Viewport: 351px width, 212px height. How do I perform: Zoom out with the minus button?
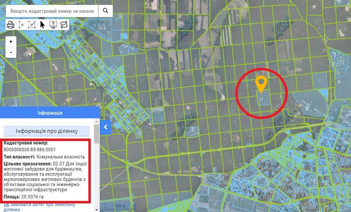10,52
